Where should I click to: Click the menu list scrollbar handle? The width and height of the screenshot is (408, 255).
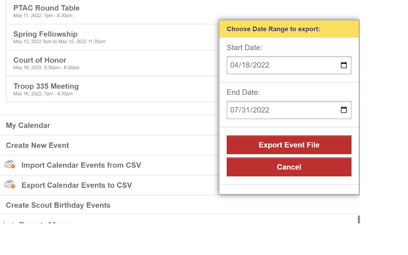click(359, 220)
